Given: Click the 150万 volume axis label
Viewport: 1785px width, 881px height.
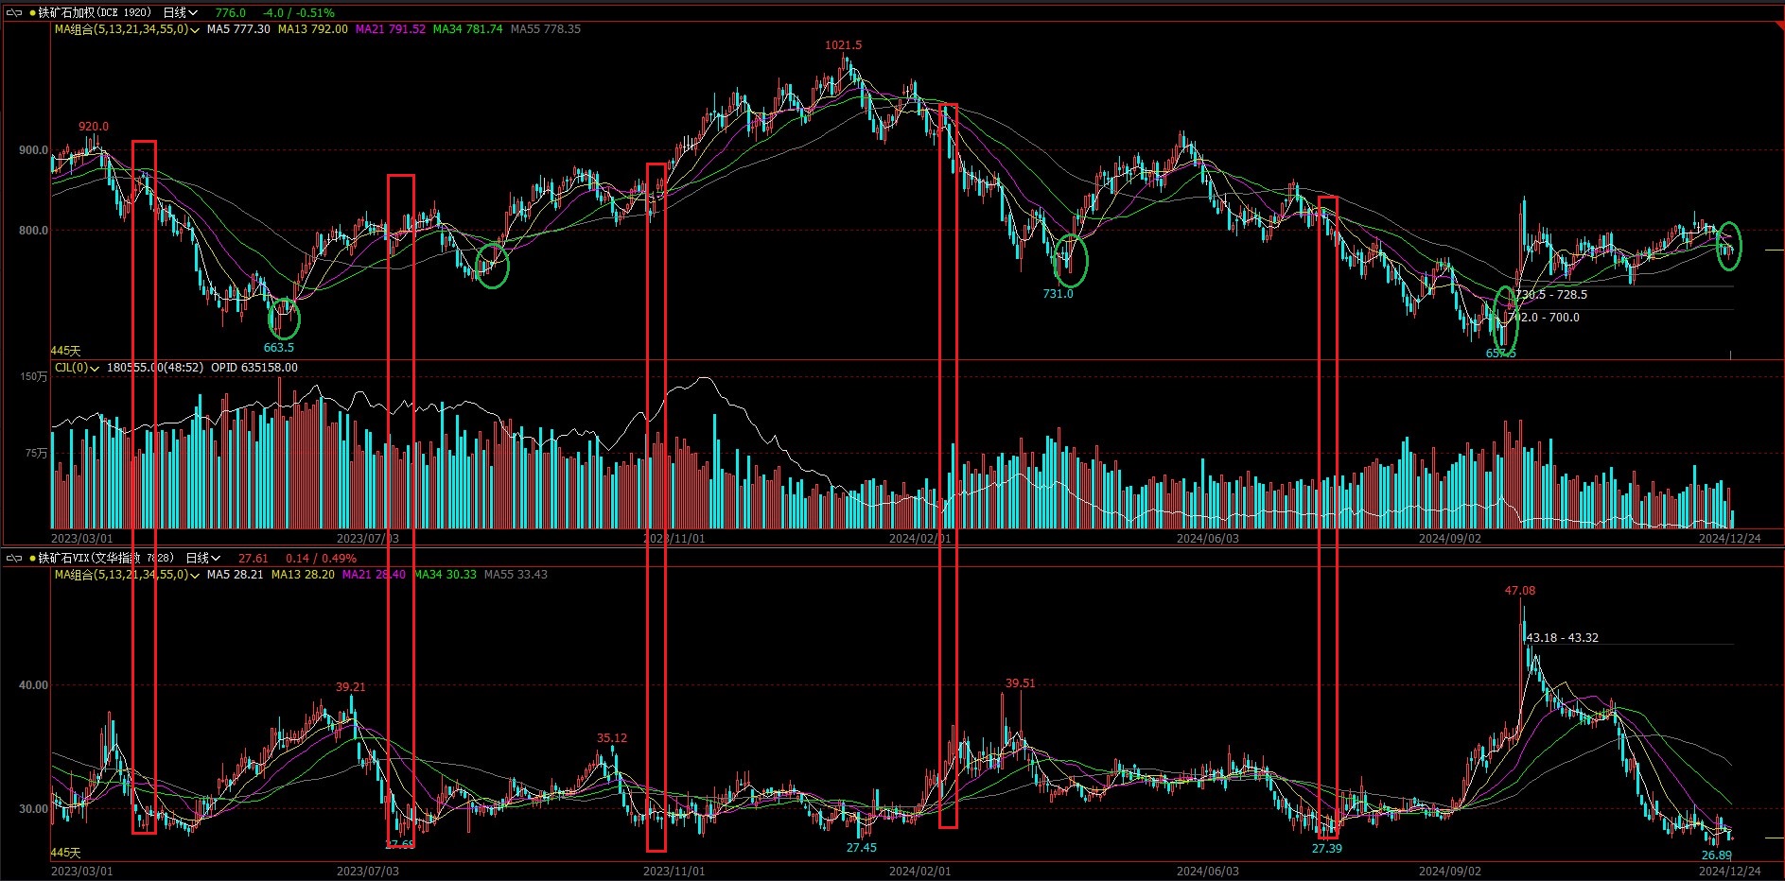Looking at the screenshot, I should 34,377.
